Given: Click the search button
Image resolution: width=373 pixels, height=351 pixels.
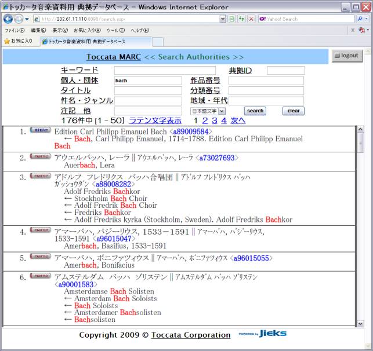Looking at the screenshot, I should [x=255, y=111].
